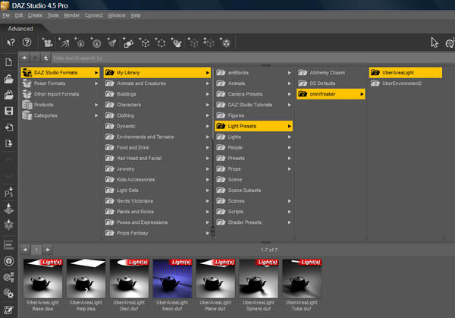Click the script scroll icon at sidebar bottom

tap(8, 310)
